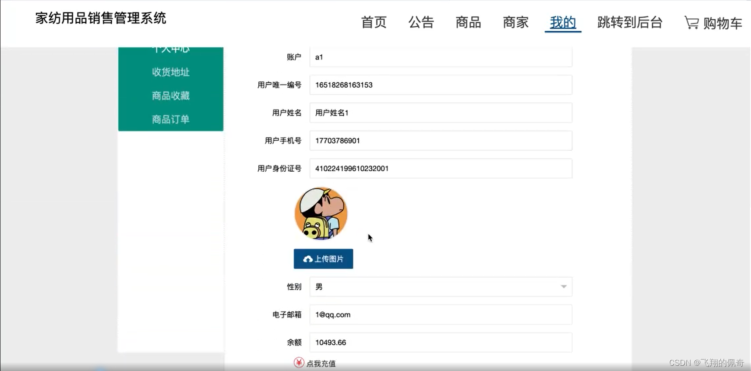Click the 余额 balance field
This screenshot has height=371, width=751.
pyautogui.click(x=441, y=343)
